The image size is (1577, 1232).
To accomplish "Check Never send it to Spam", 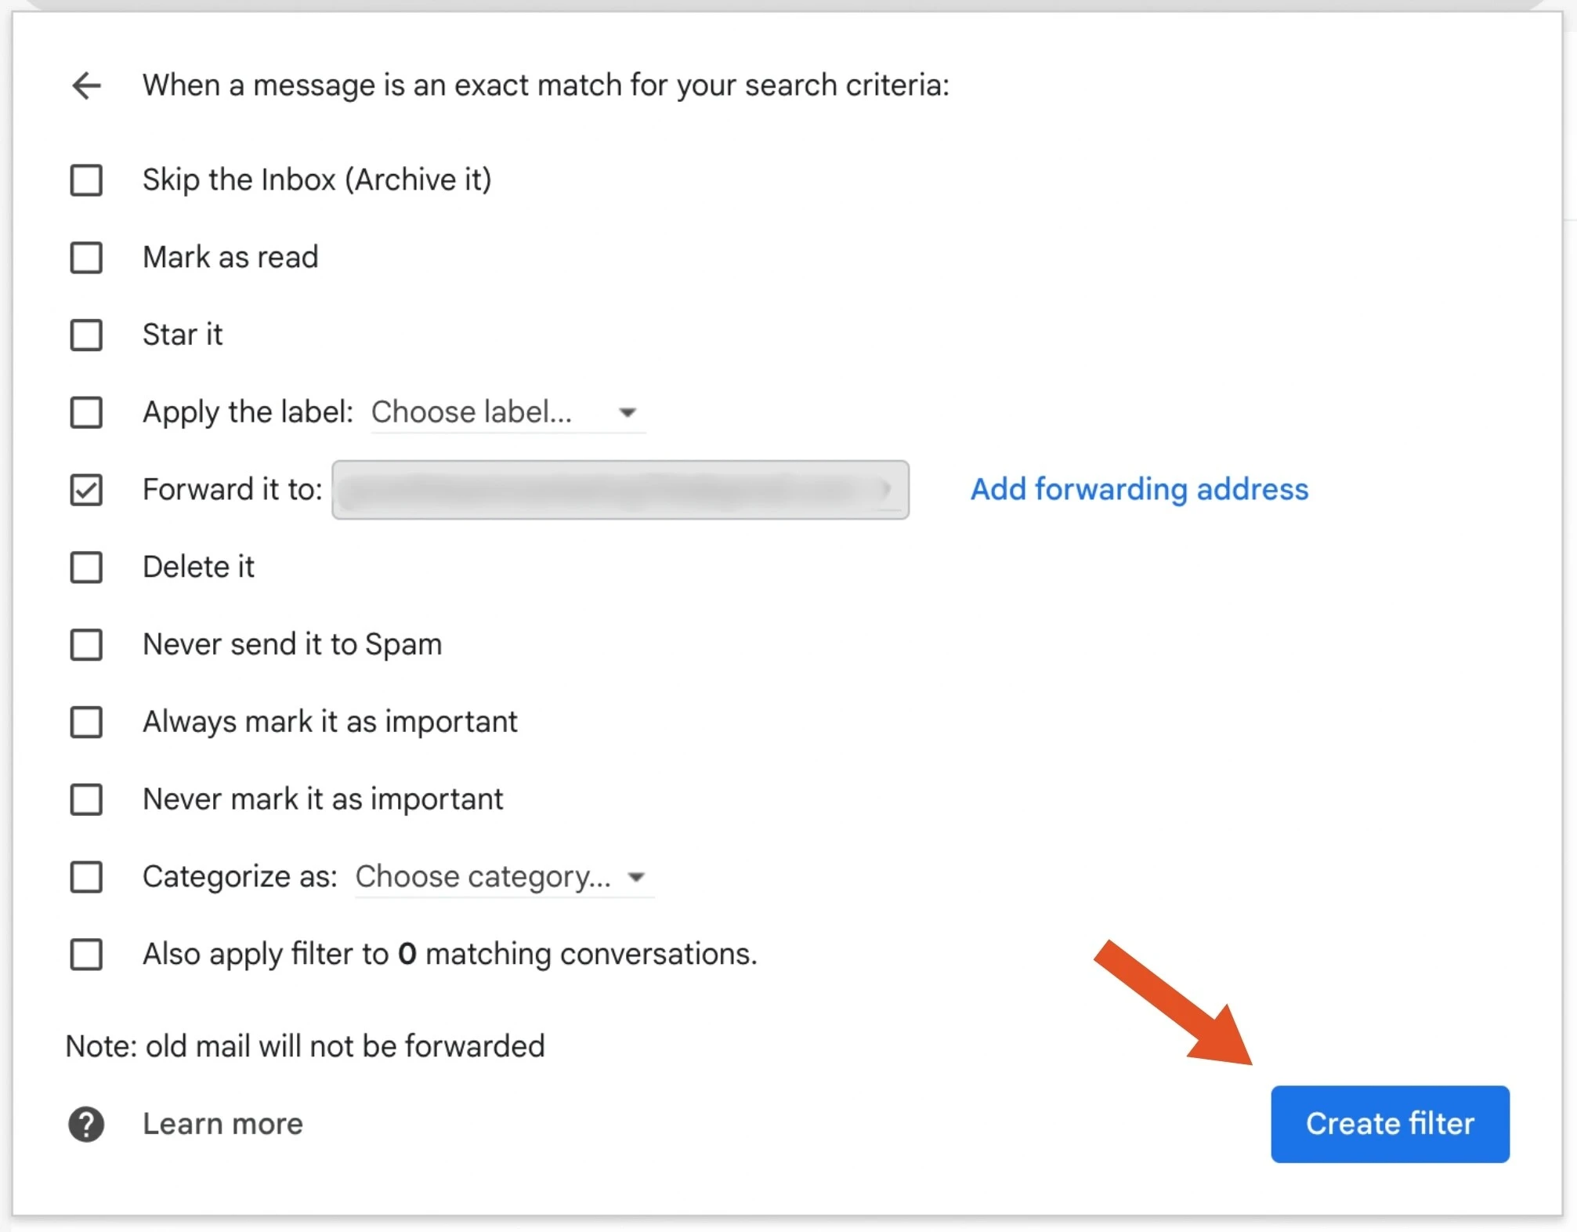I will (x=86, y=644).
